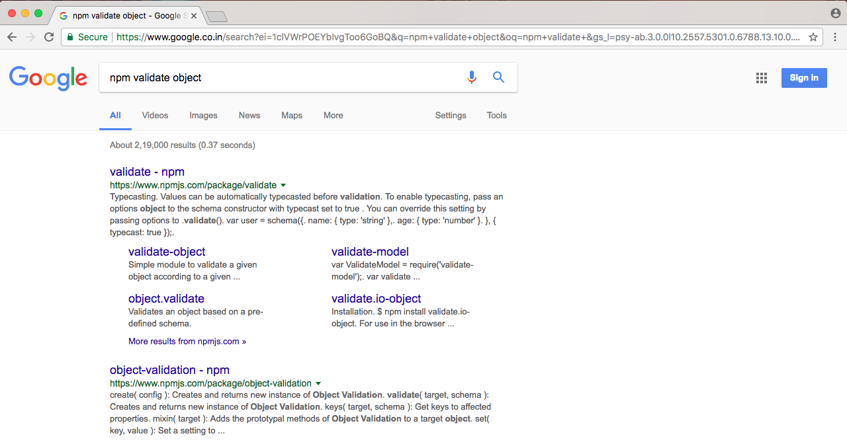The width and height of the screenshot is (847, 446).
Task: Click the blue search magnifier icon
Action: (499, 77)
